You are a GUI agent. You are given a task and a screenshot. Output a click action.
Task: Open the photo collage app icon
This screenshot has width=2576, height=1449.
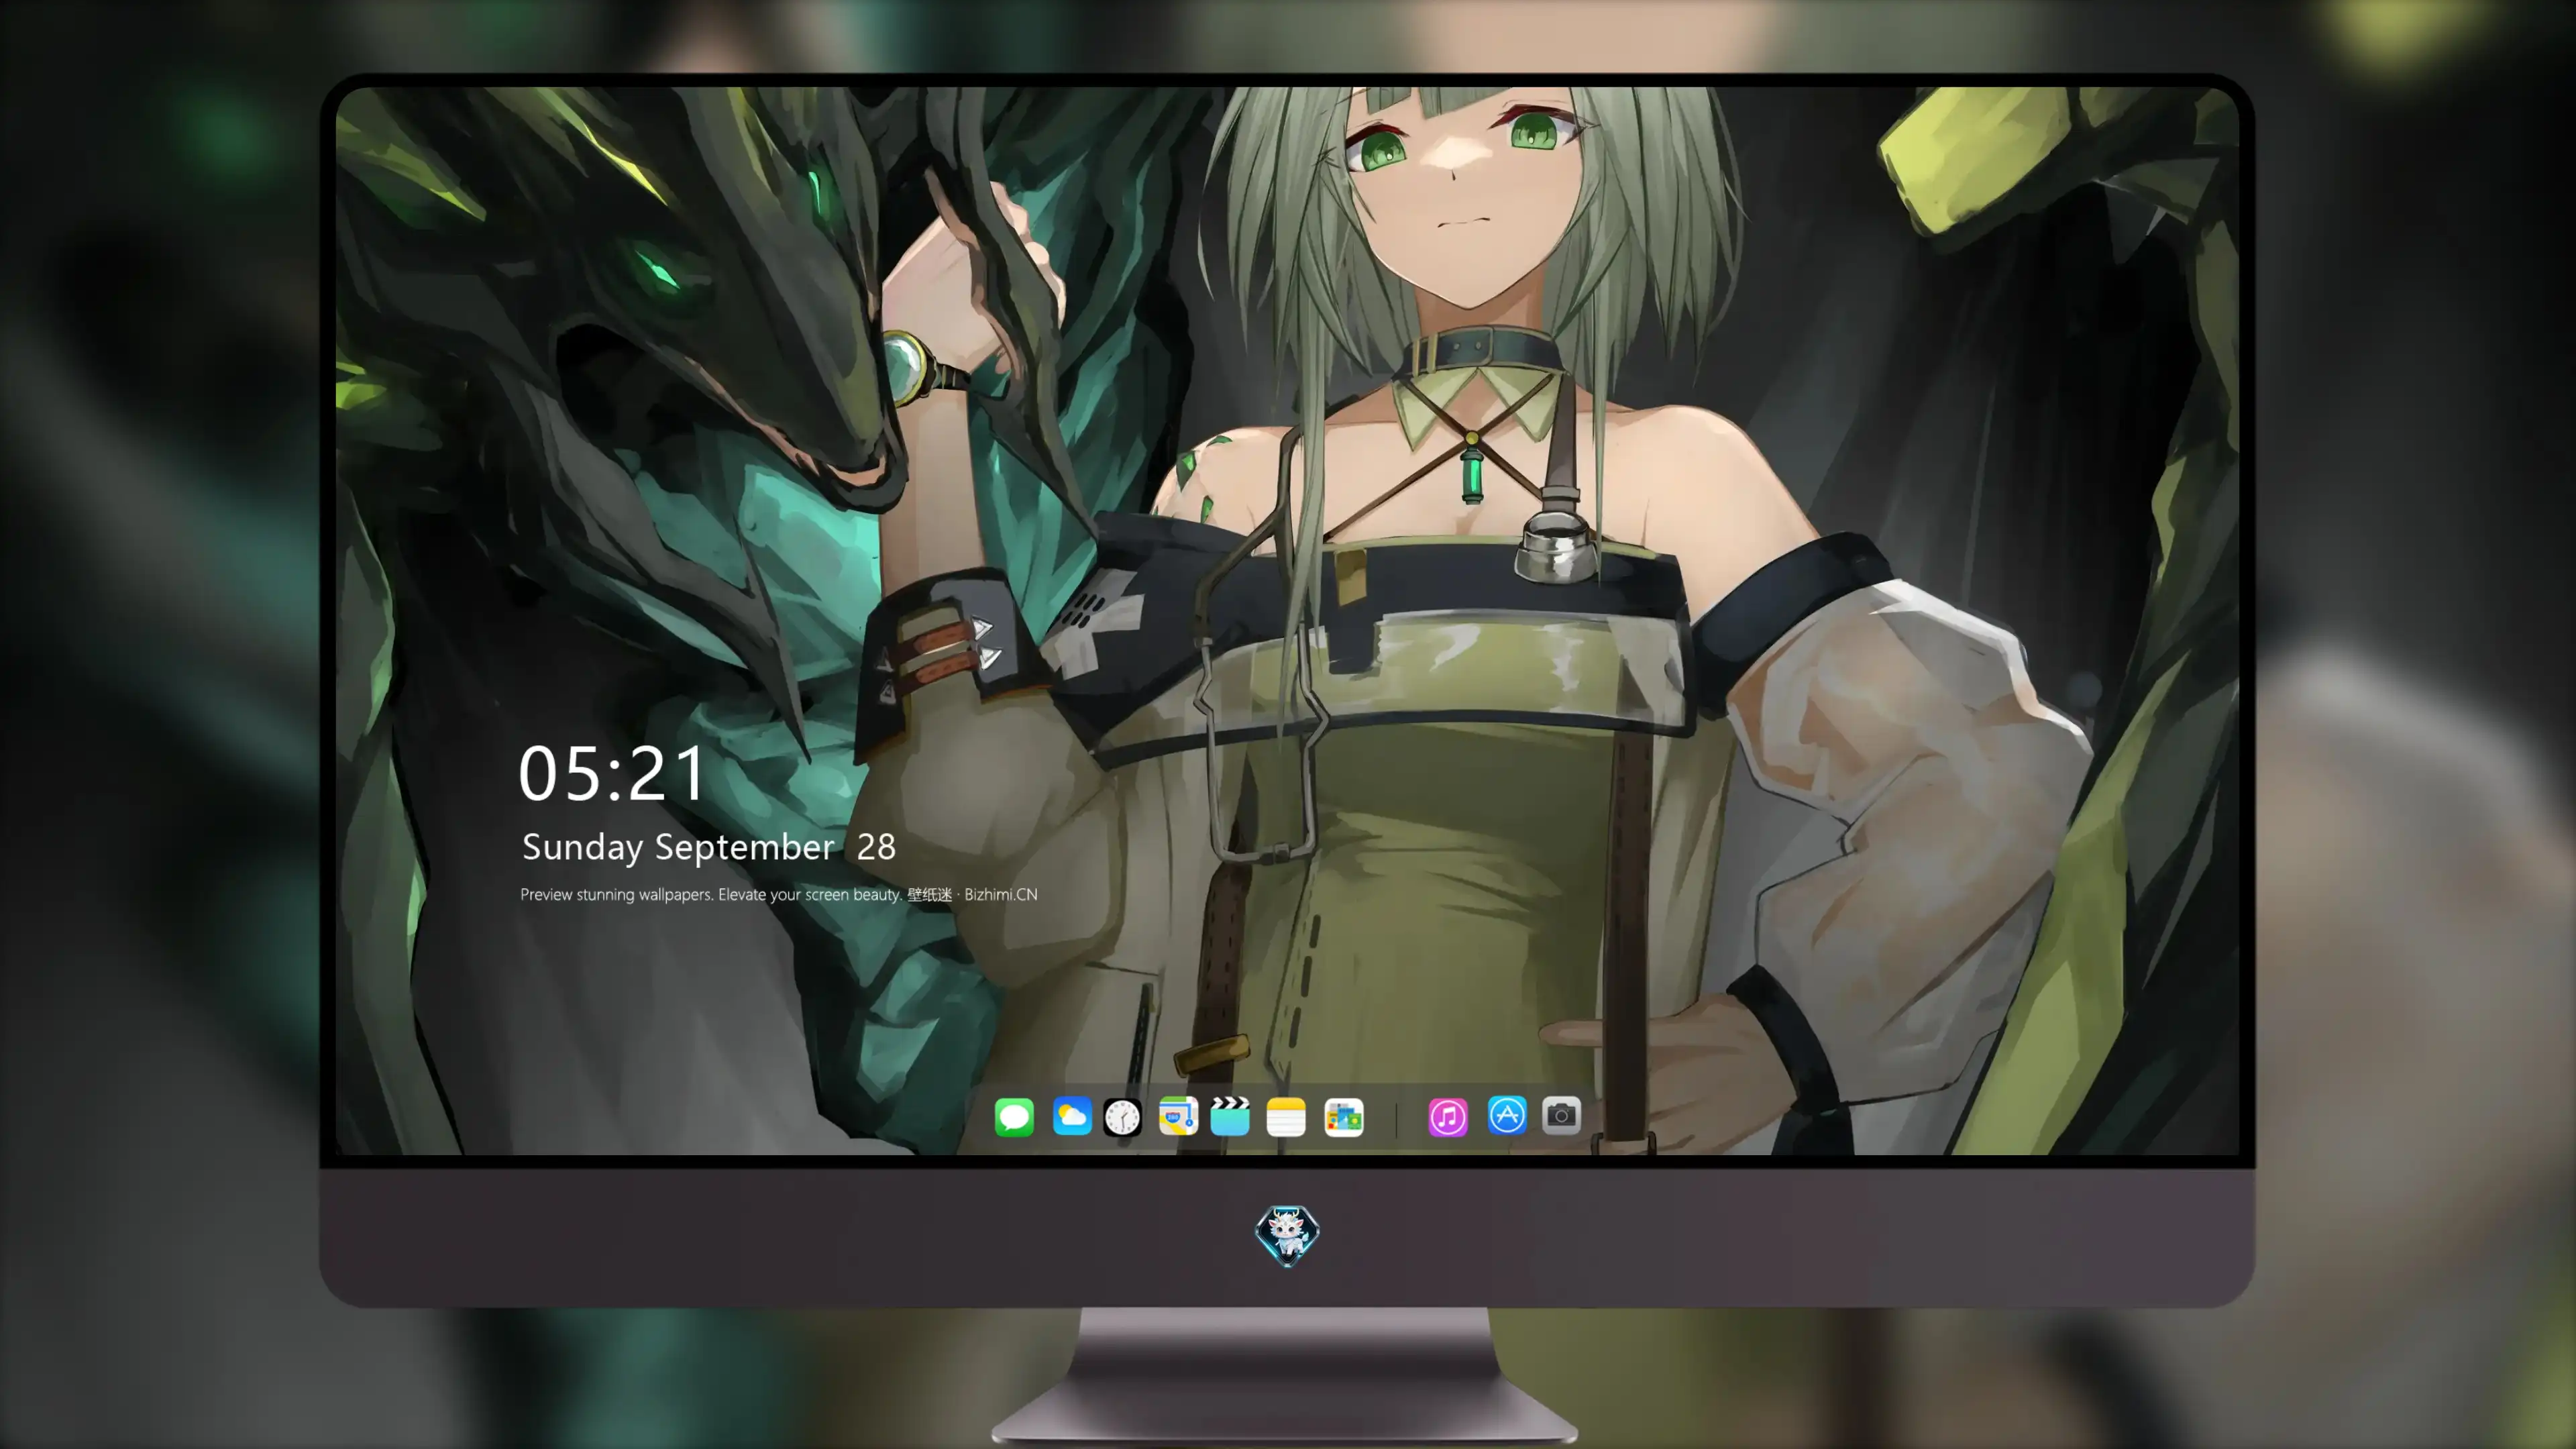click(x=1343, y=1117)
